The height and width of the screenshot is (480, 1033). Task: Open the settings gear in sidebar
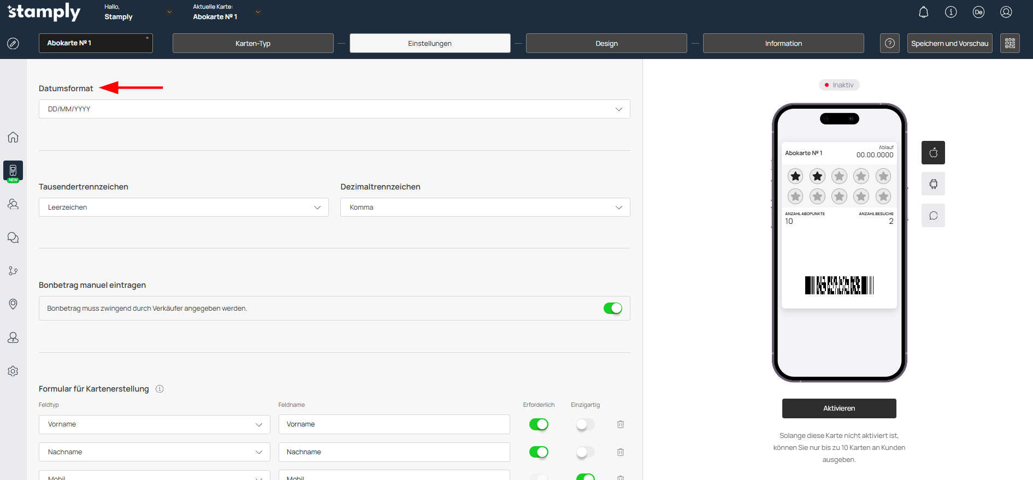[x=13, y=371]
